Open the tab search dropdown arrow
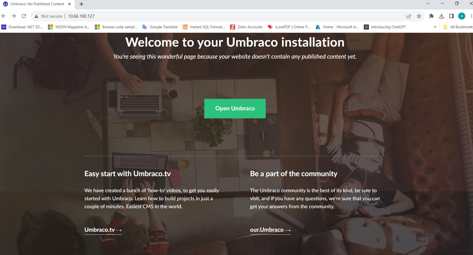The width and height of the screenshot is (473, 255). 428,4
